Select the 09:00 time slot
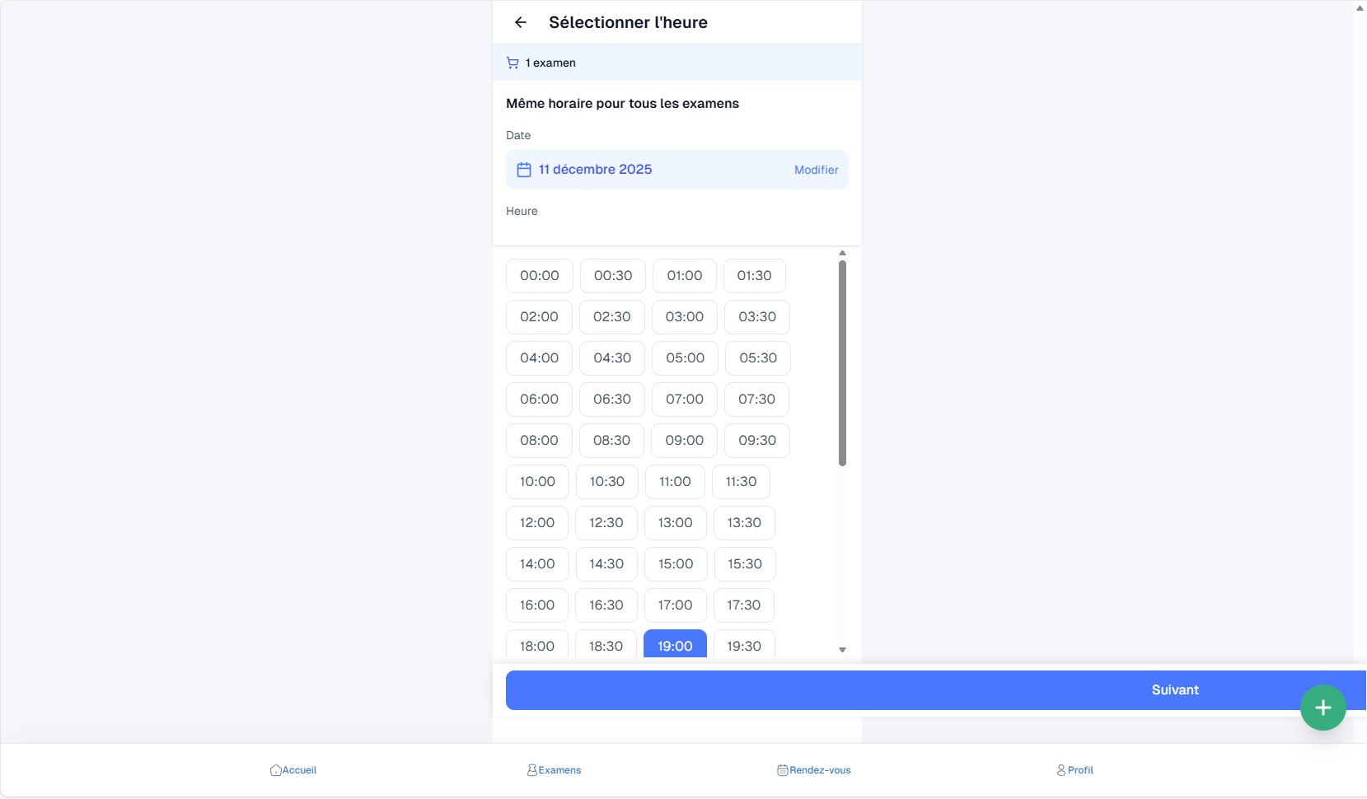This screenshot has width=1367, height=799. click(684, 440)
